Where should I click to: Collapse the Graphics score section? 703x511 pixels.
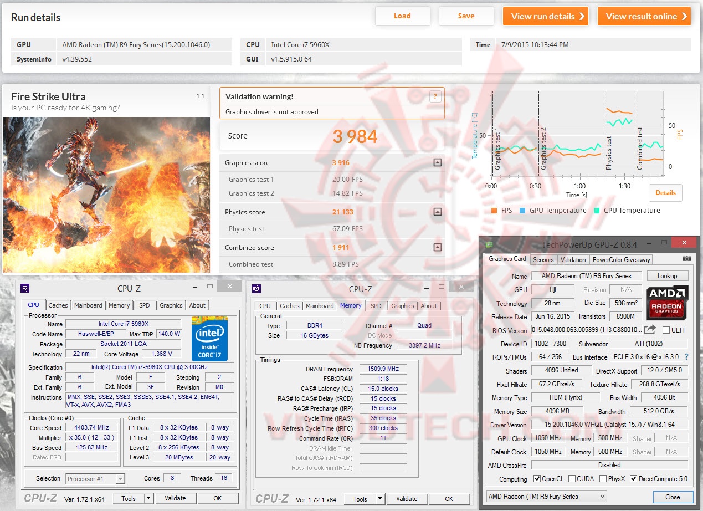pyautogui.click(x=438, y=163)
